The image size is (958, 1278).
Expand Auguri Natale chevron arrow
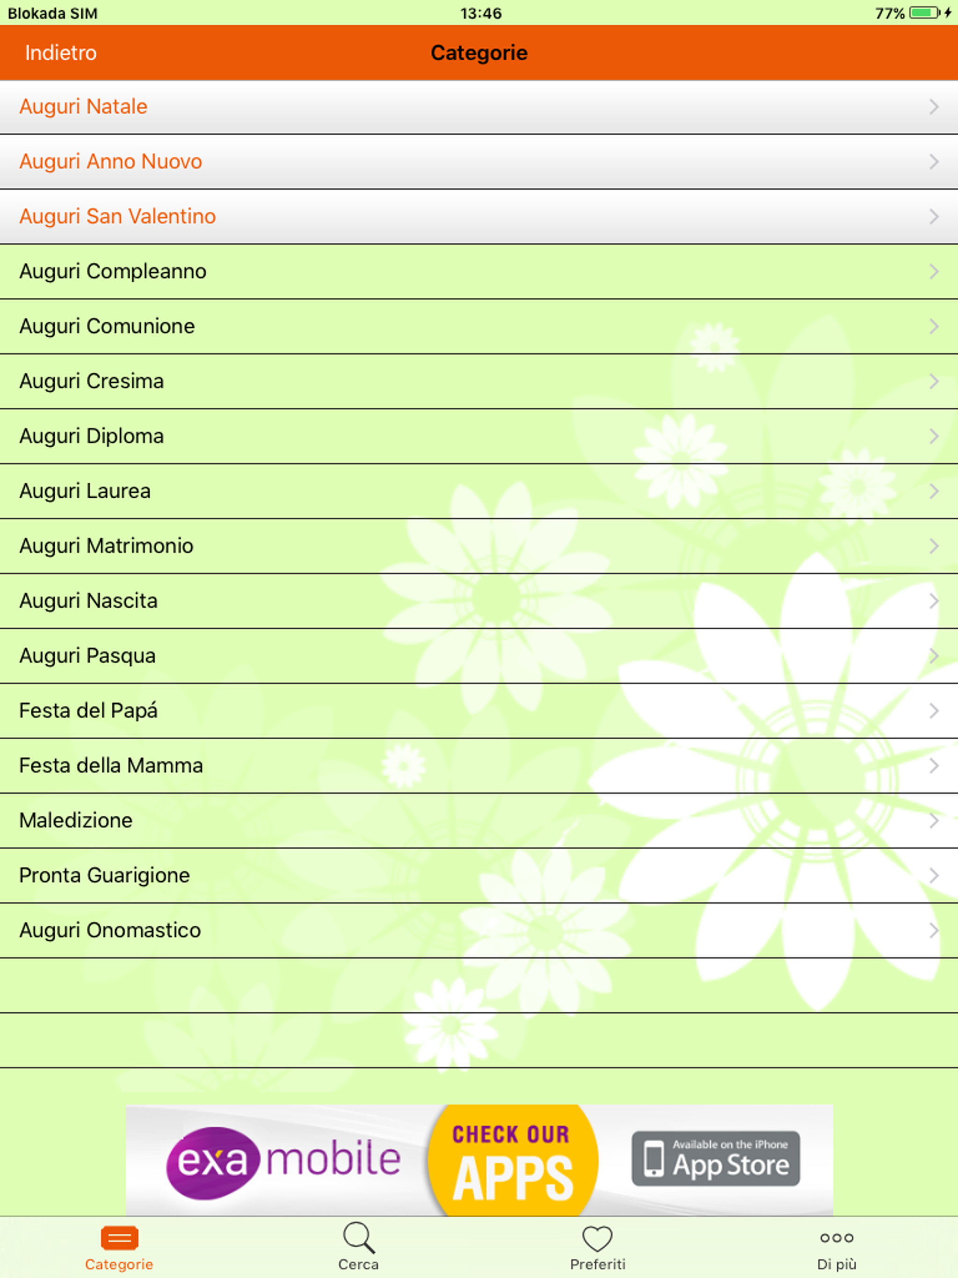(933, 107)
